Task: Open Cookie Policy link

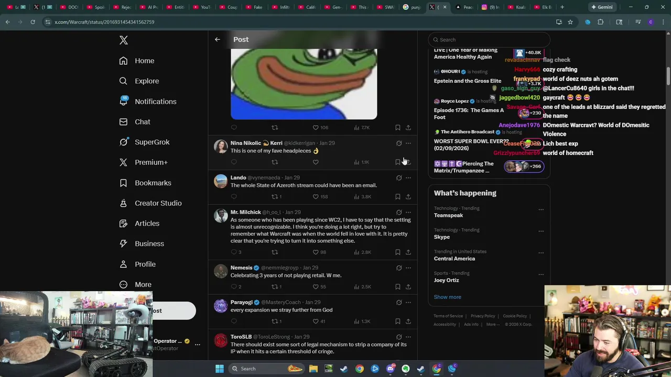Action: 515,316
